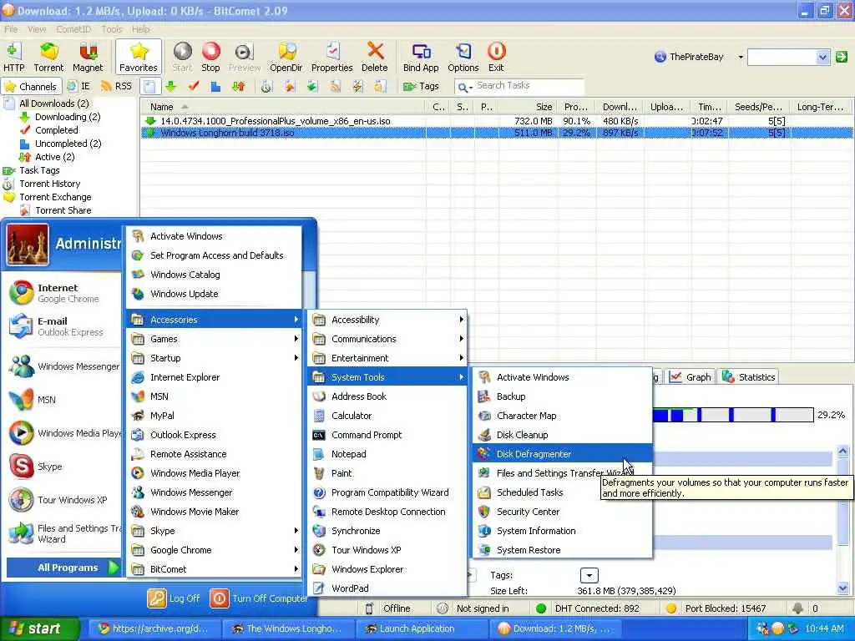Open System Restore from the menu
The image size is (855, 641).
(562, 550)
